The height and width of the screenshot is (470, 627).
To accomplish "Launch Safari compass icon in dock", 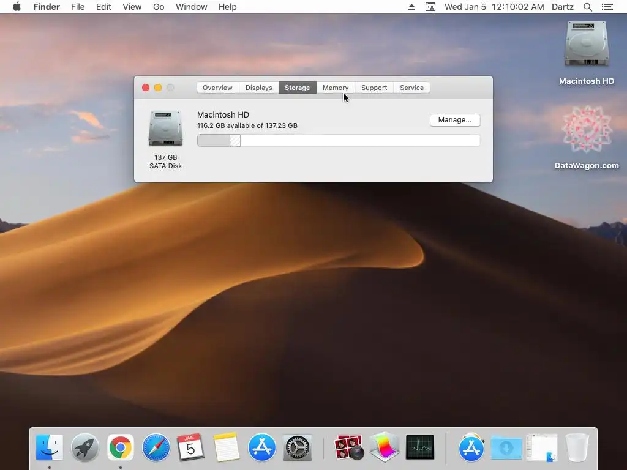I will [156, 447].
